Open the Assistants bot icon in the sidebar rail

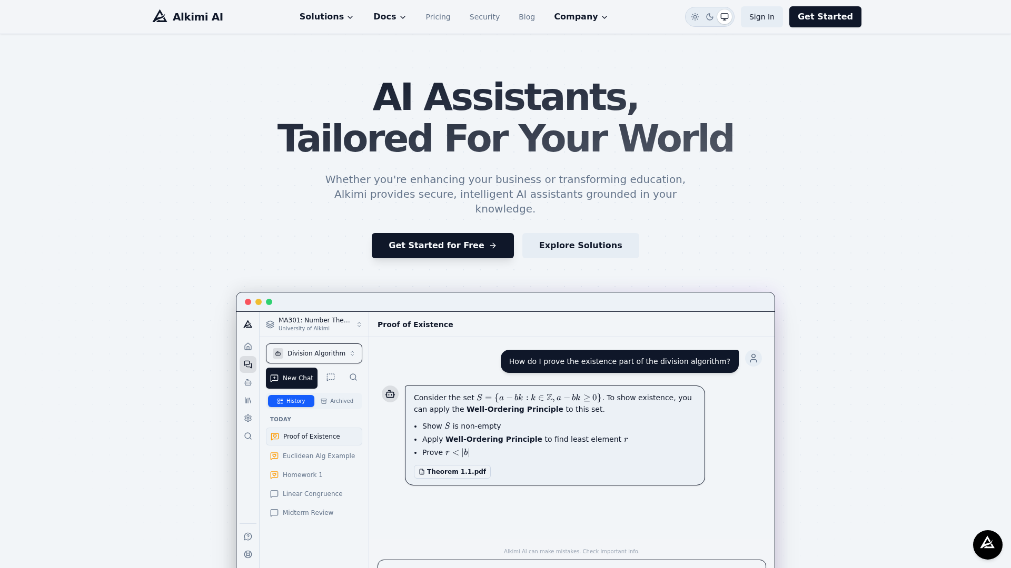pyautogui.click(x=248, y=382)
